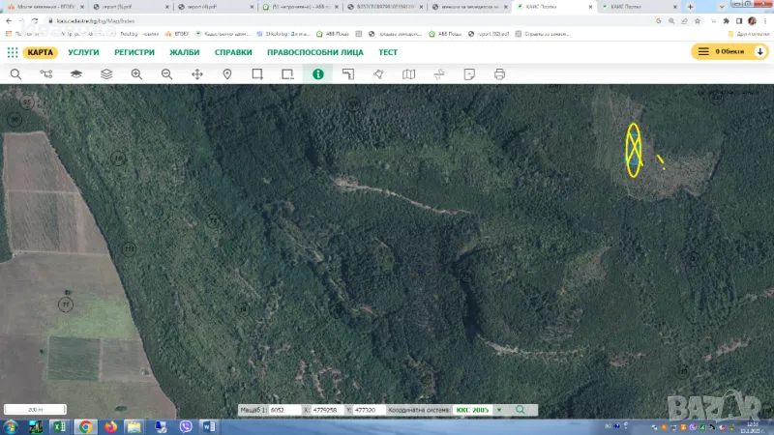Screen dimensions: 774x435
Task: Expand the 0 Обекти arrow button
Action: tap(759, 52)
